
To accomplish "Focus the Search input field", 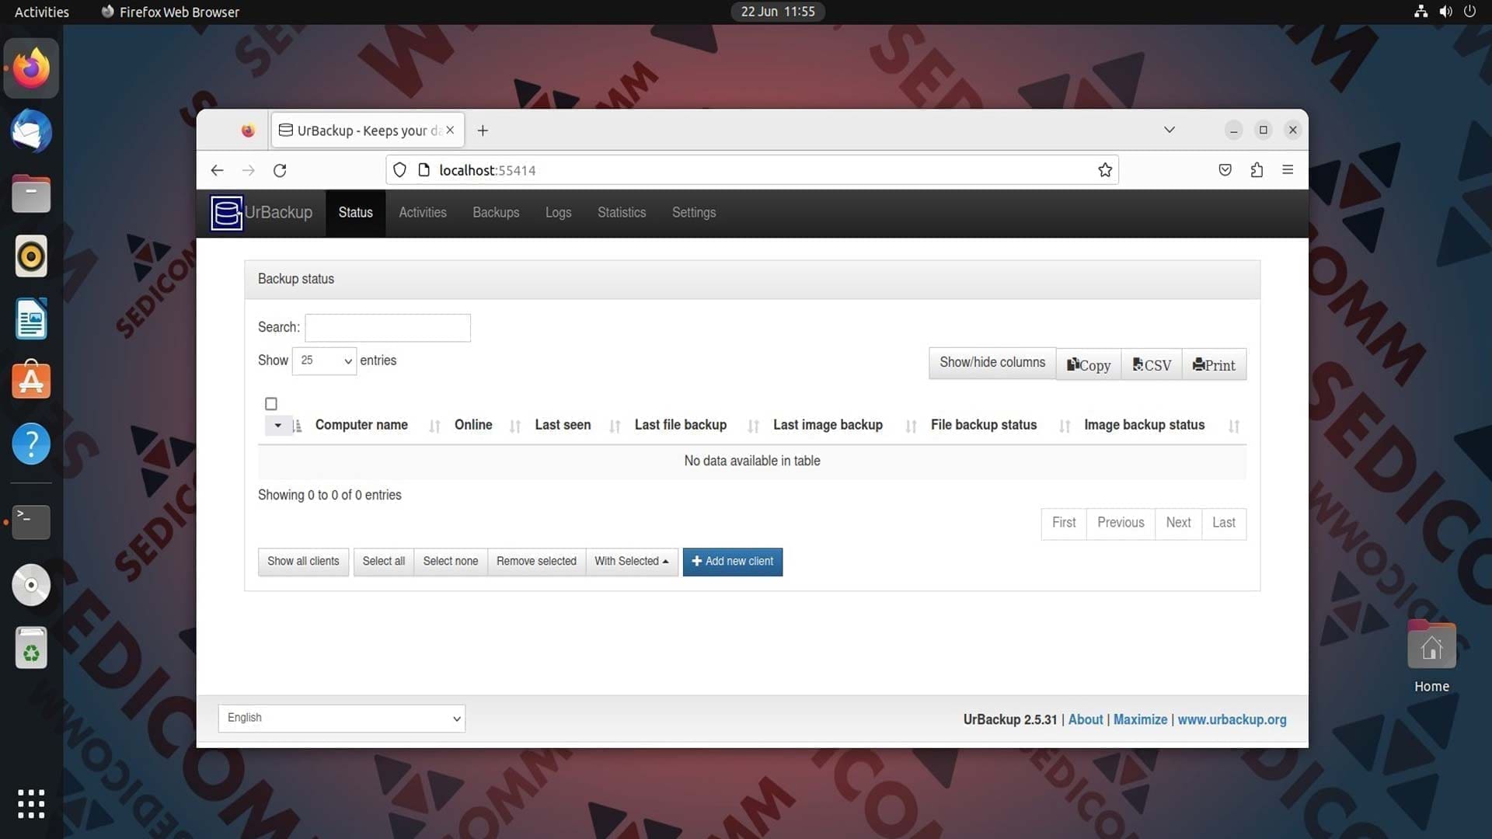I will (388, 328).
